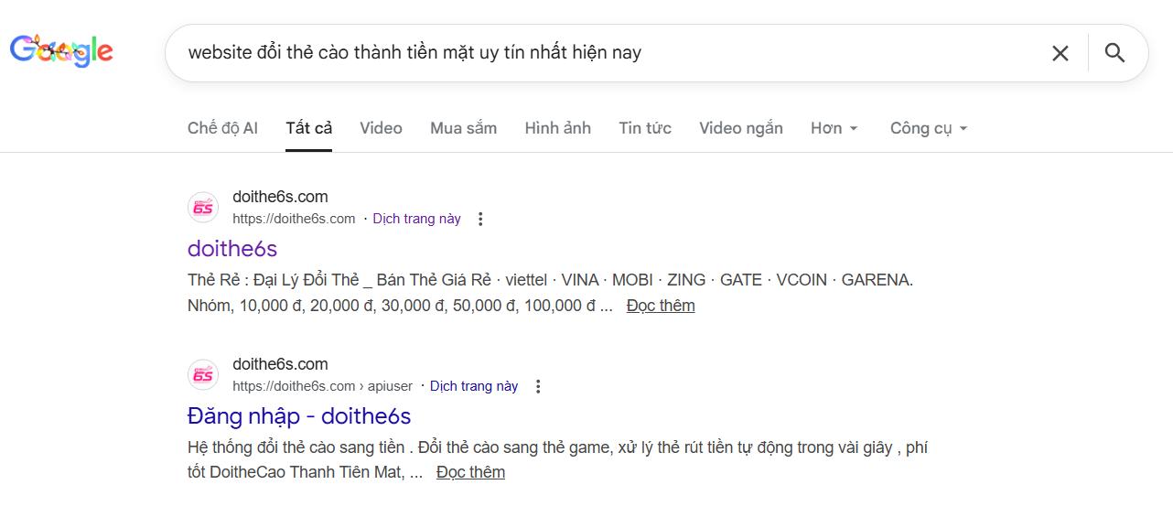
Task: Click the magnifying glass search icon
Action: (1114, 53)
